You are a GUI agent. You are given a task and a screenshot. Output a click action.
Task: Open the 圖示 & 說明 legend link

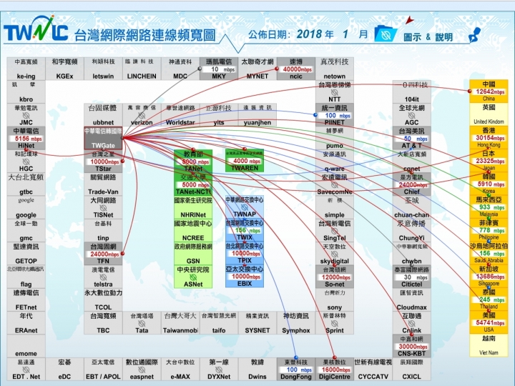tap(428, 37)
